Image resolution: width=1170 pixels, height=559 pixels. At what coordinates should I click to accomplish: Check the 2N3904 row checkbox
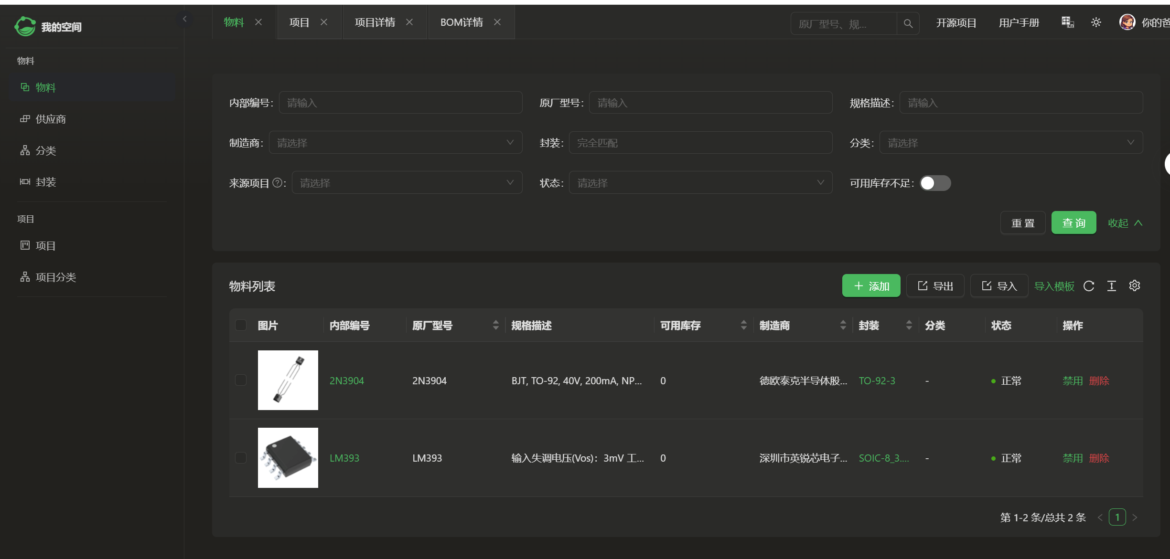[x=241, y=380]
